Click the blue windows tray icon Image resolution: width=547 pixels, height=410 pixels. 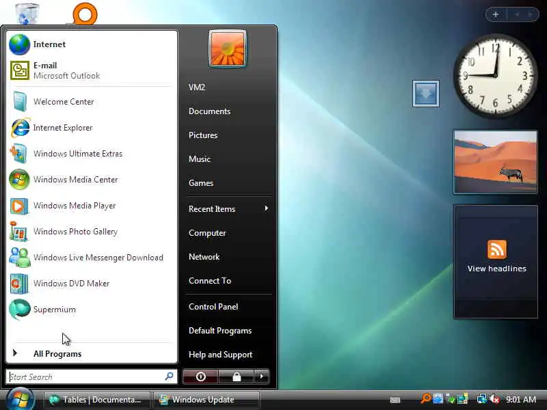[438, 398]
